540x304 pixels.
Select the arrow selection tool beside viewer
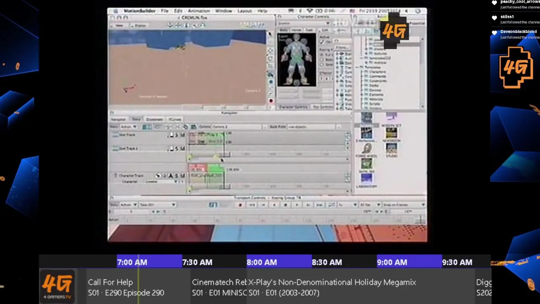(270, 34)
